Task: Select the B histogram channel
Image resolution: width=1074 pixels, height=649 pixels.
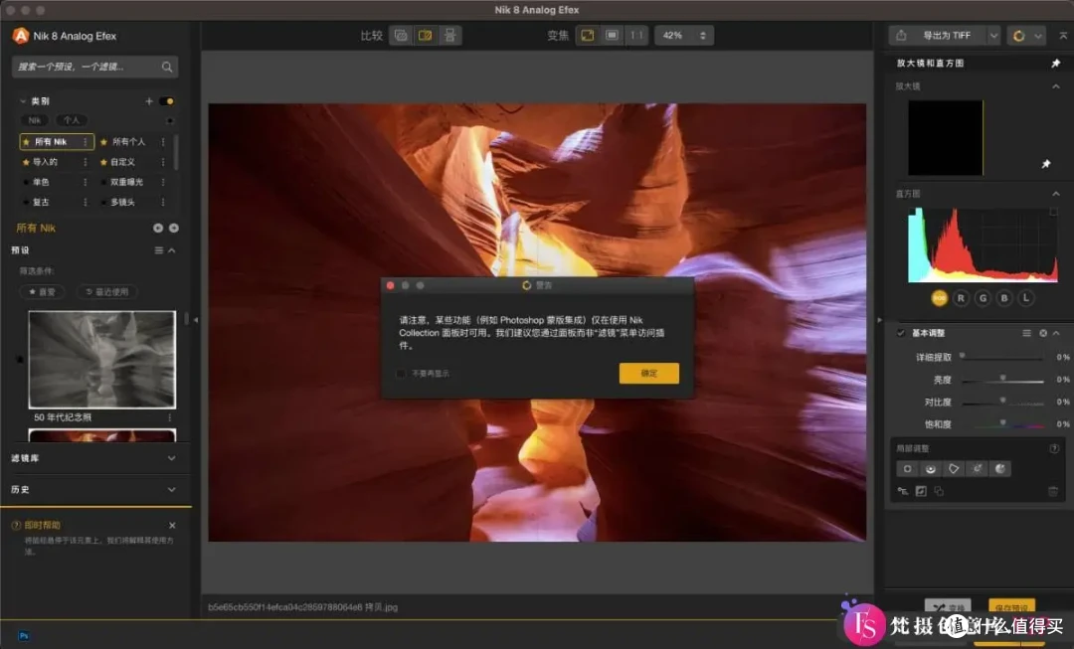Action: click(x=1004, y=298)
